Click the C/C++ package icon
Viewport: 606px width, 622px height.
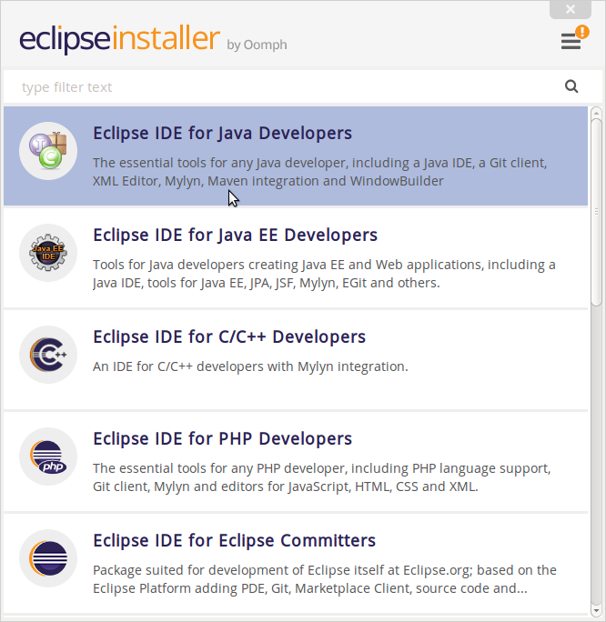(x=48, y=355)
